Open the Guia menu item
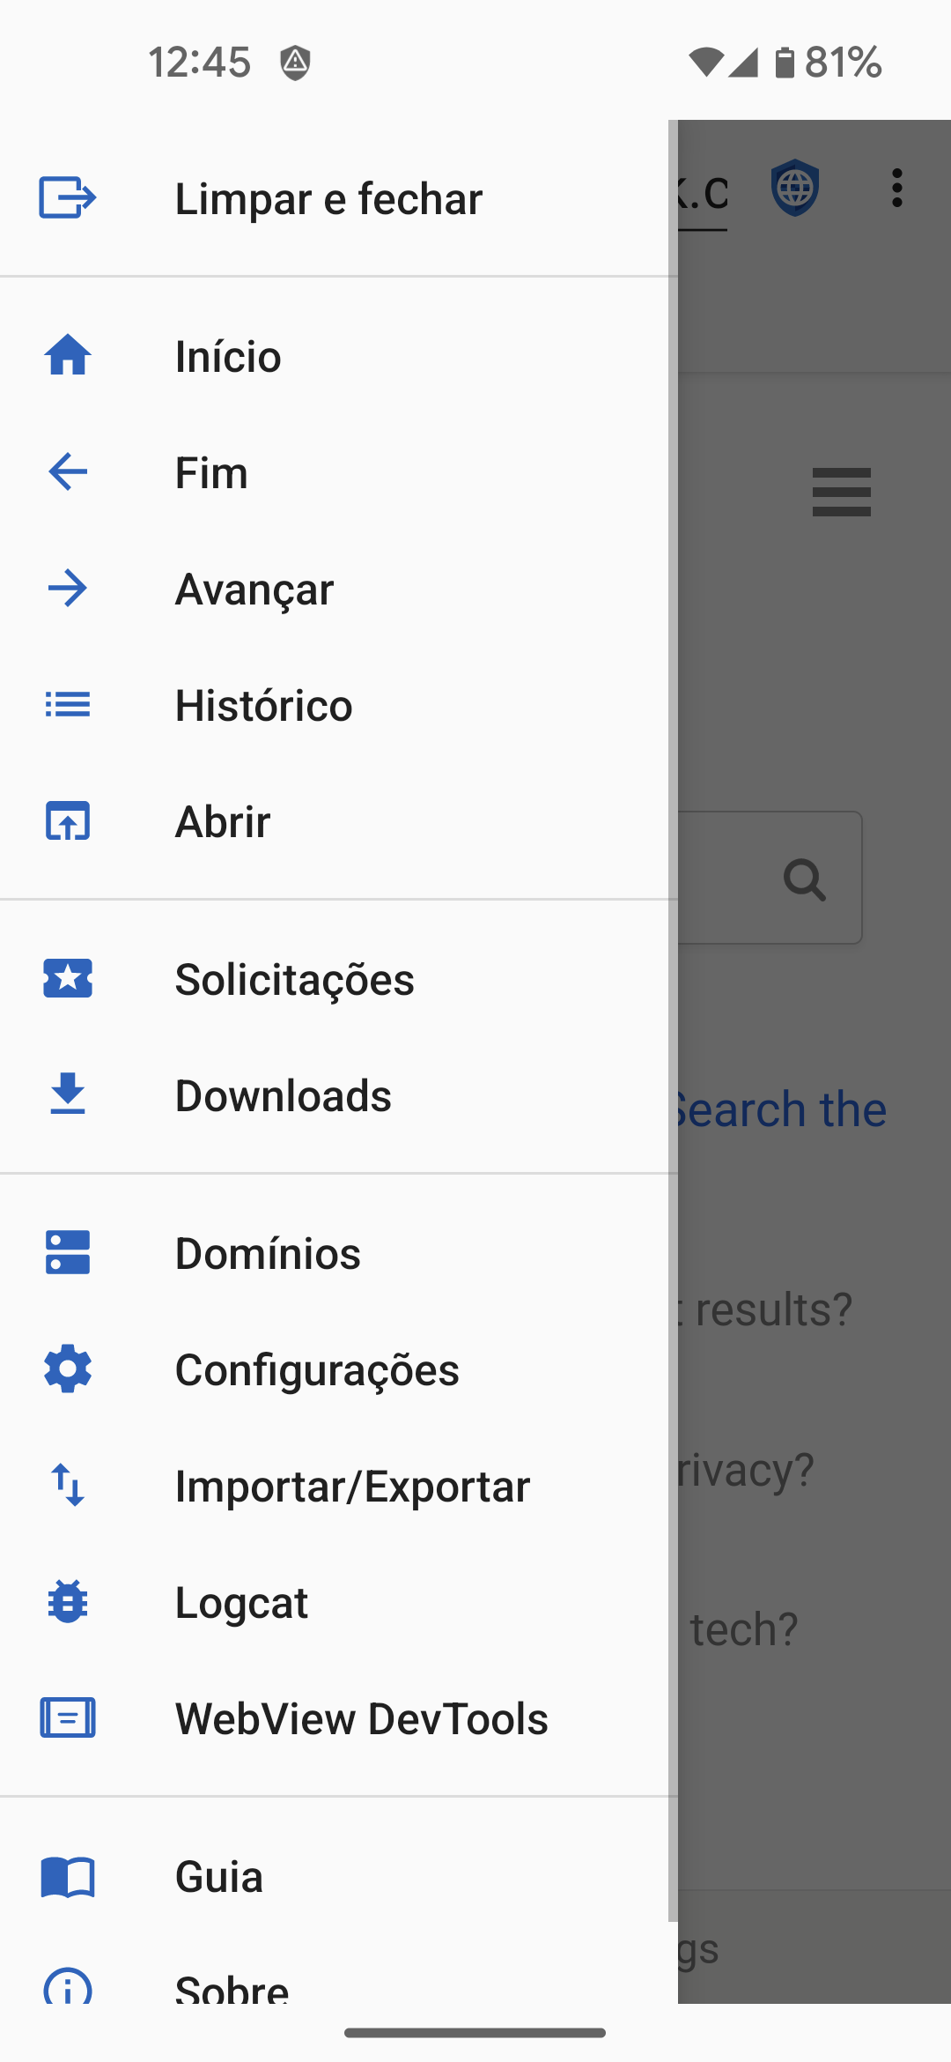 [219, 1877]
